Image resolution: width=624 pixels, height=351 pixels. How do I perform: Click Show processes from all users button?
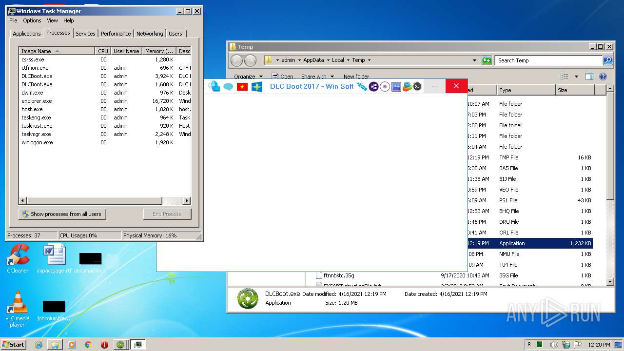pyautogui.click(x=62, y=214)
